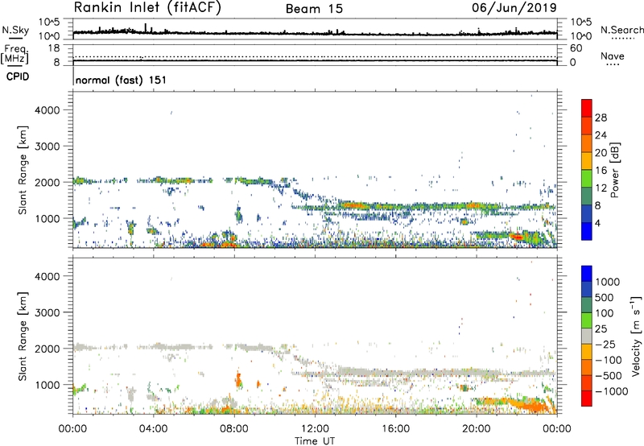Click the 'Power [dB]' colorbar label
The image size is (644, 446).
coord(614,170)
